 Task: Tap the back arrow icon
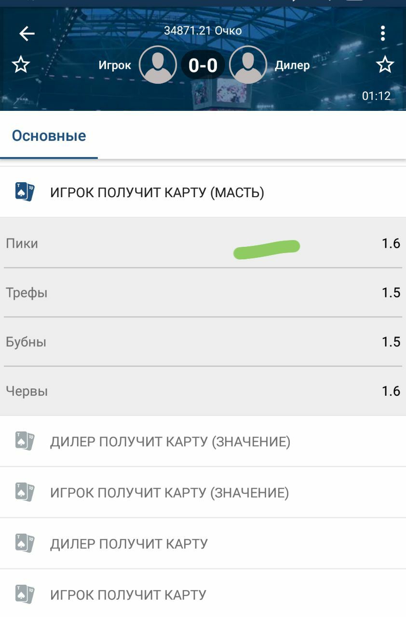click(27, 33)
